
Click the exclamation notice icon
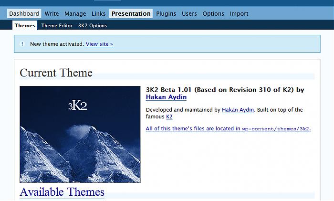click(22, 44)
